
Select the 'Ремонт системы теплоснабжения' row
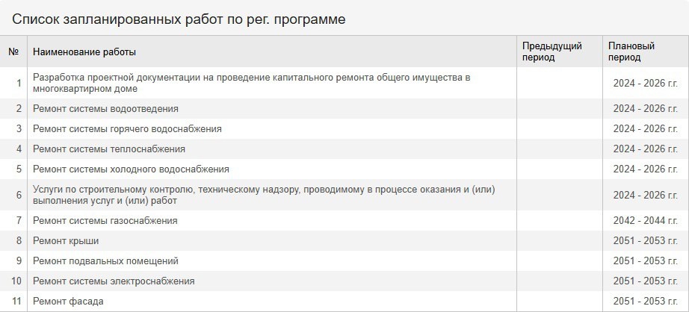(344, 149)
